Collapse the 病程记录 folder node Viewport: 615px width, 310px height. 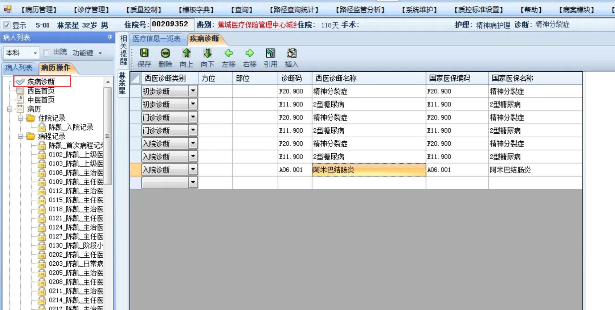click(x=21, y=136)
